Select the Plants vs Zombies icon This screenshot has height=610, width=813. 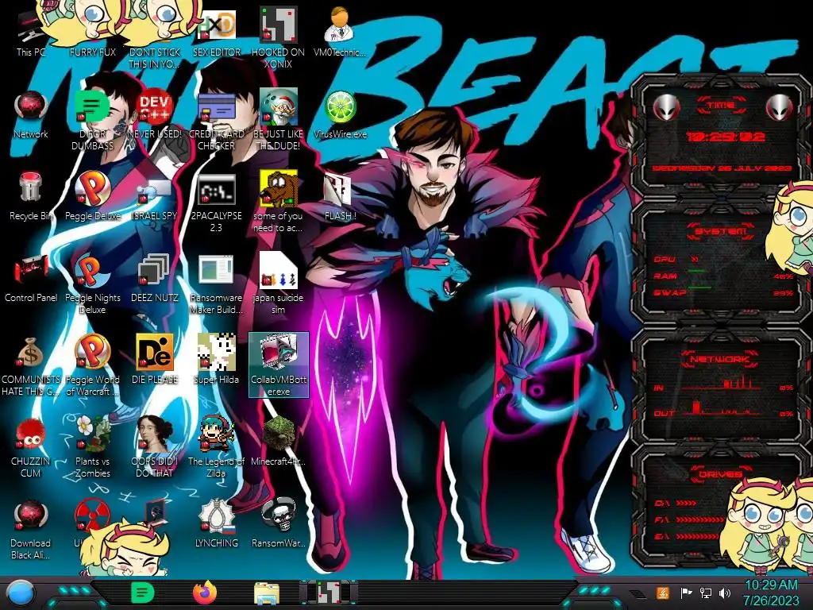pyautogui.click(x=92, y=447)
